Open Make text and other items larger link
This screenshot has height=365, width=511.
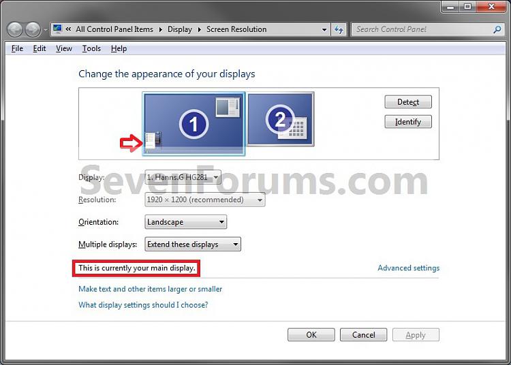pos(151,289)
